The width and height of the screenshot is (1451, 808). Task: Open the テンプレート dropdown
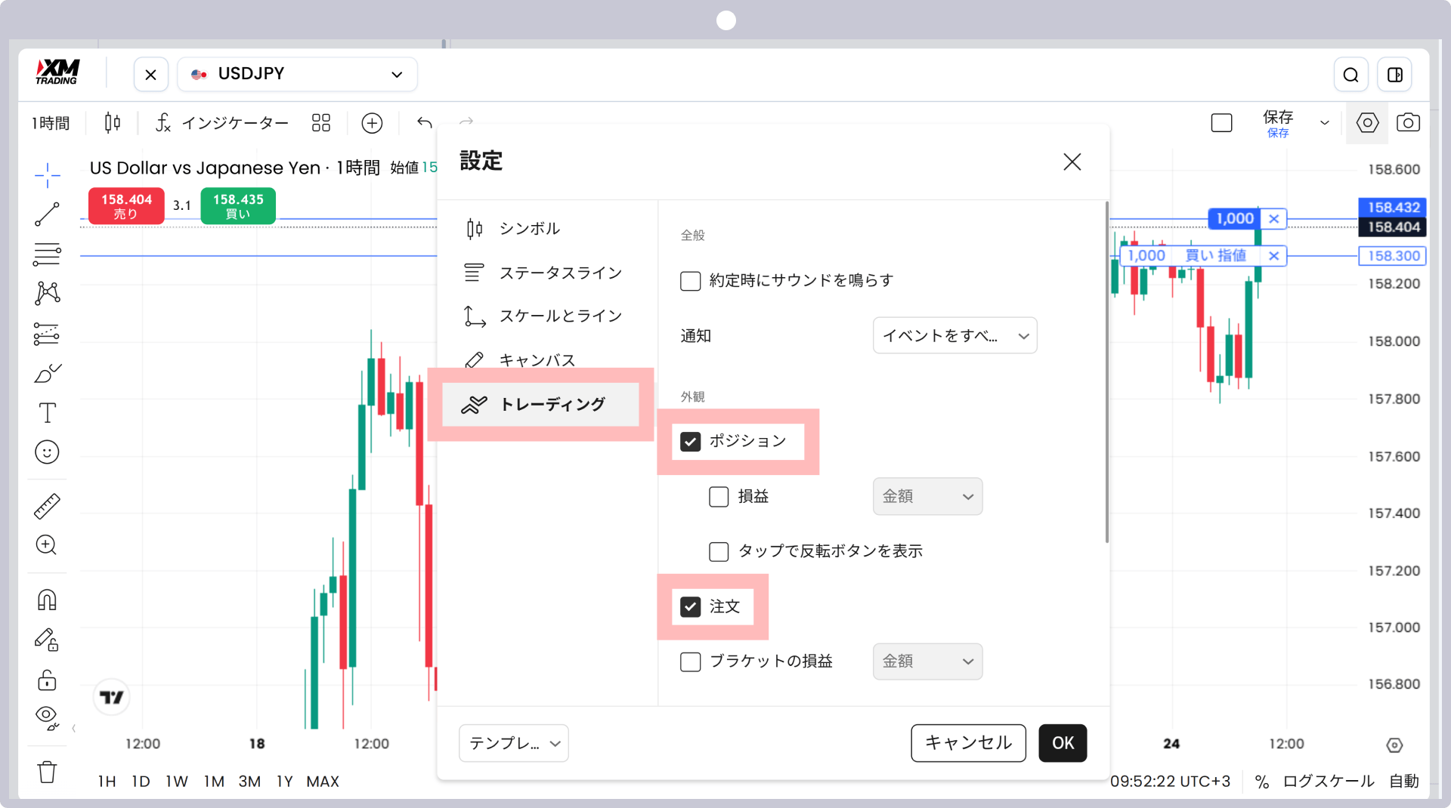514,744
